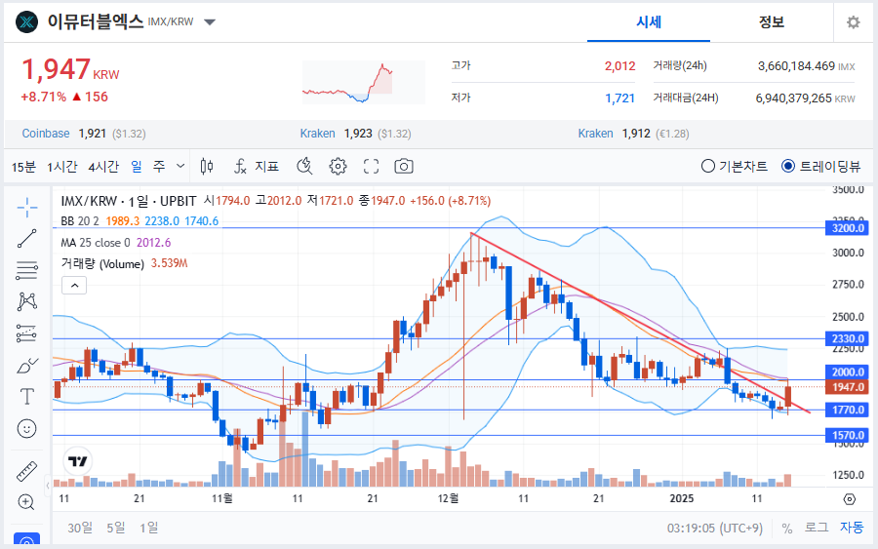Screen dimensions: 878x549
Task: Toggle fullscreen chart mode
Action: [x=371, y=166]
